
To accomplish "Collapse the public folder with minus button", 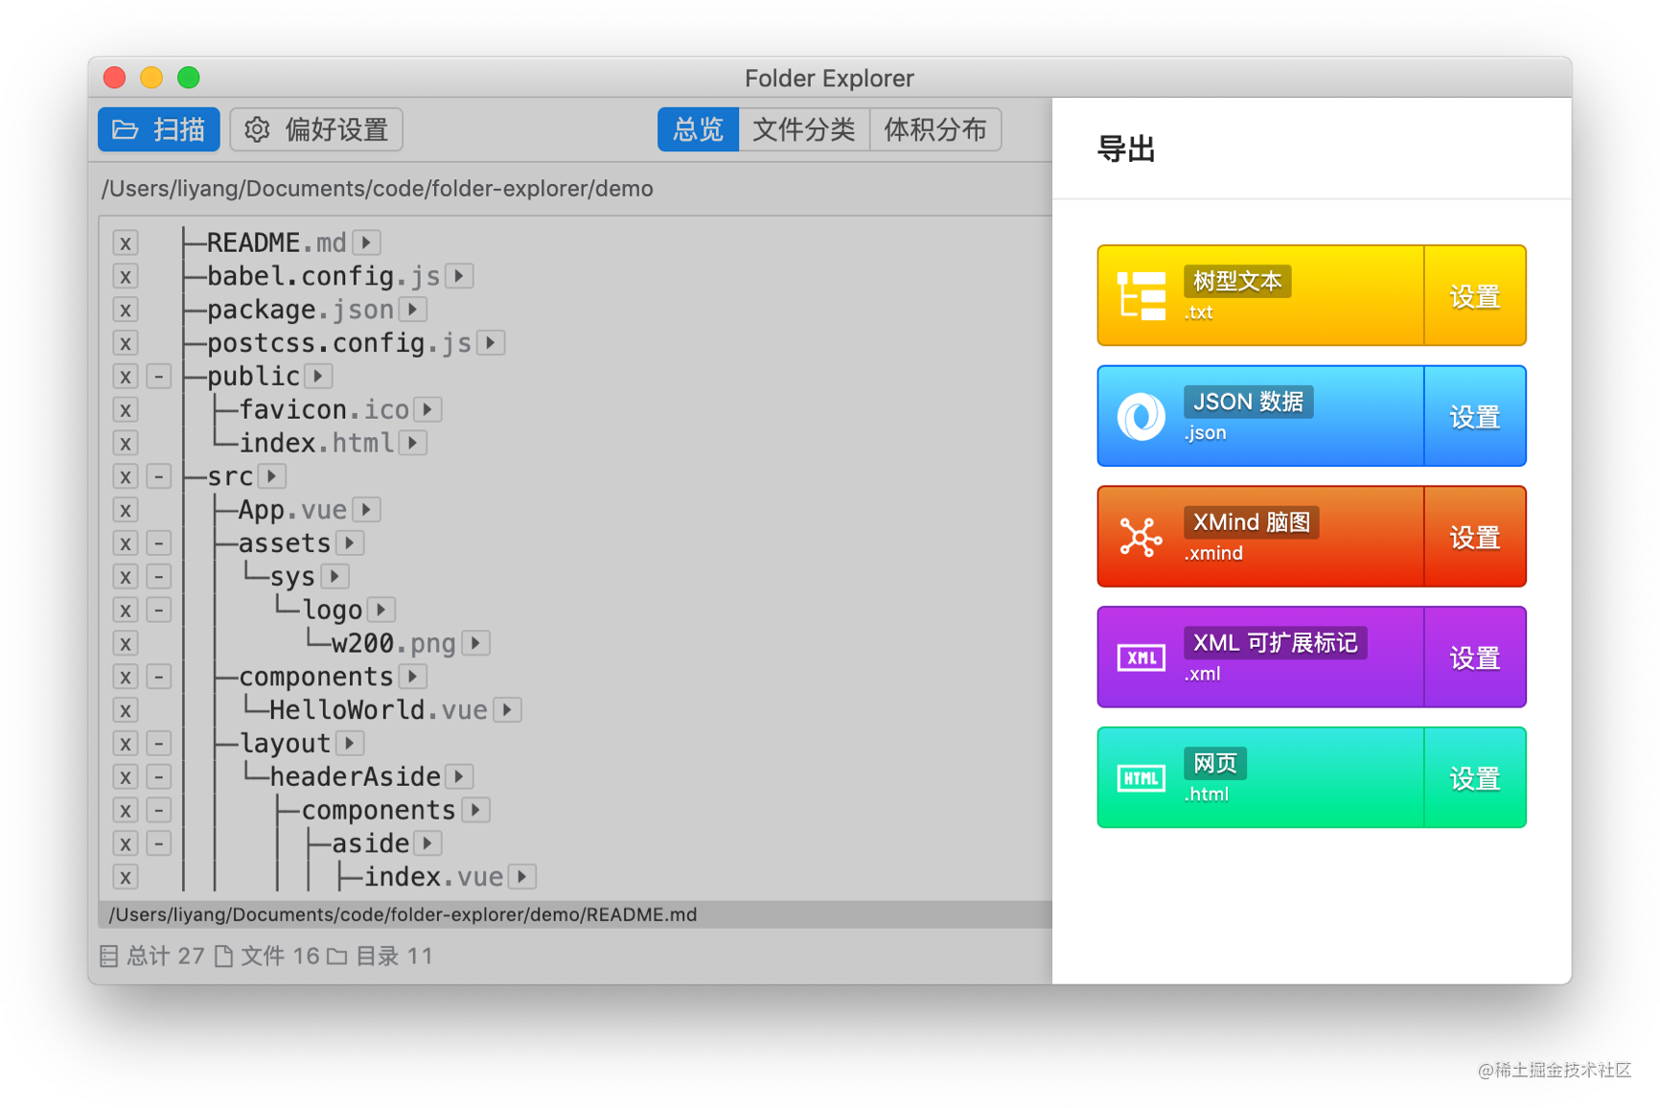I will click(x=159, y=377).
